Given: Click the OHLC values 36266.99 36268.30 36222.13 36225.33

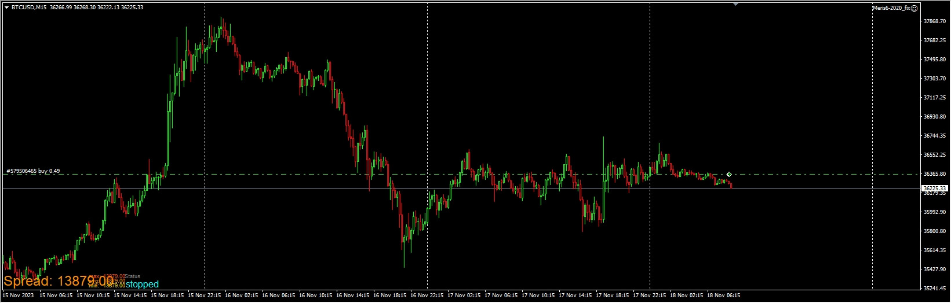Looking at the screenshot, I should click(97, 7).
